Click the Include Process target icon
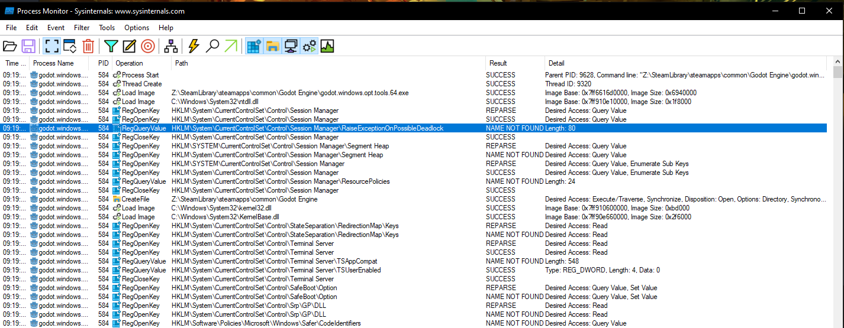Viewport: 844px width, 328px height. click(147, 46)
